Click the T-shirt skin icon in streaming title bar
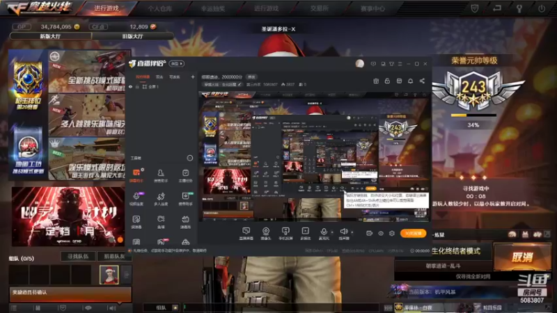This screenshot has width=557, height=313. pyautogui.click(x=391, y=64)
